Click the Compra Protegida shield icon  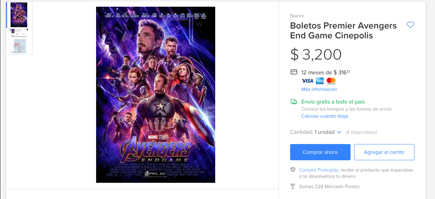tap(293, 170)
